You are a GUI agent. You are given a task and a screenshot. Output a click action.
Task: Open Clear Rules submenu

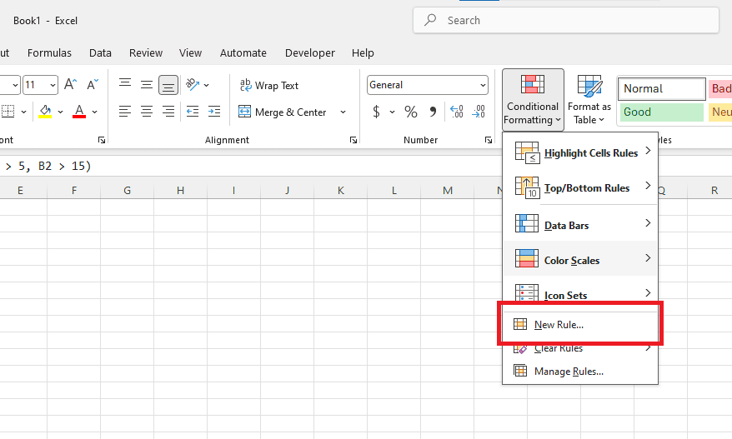point(580,348)
